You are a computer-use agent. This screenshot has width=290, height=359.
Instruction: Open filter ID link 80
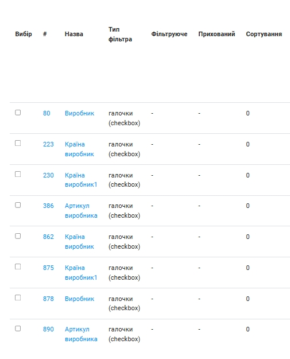(x=47, y=113)
